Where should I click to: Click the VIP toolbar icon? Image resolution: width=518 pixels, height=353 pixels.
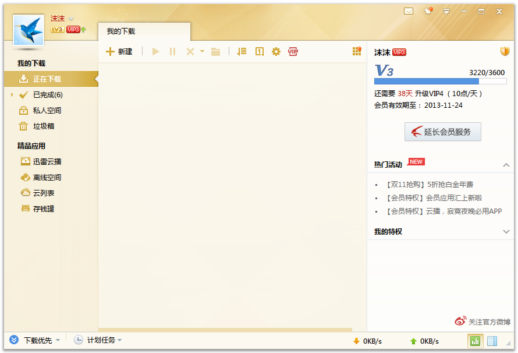(x=293, y=52)
